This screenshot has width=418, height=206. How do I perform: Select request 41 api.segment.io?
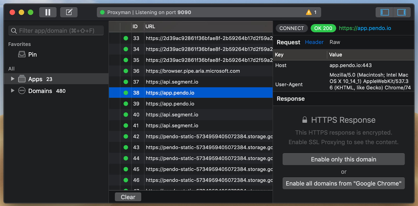coord(191,126)
